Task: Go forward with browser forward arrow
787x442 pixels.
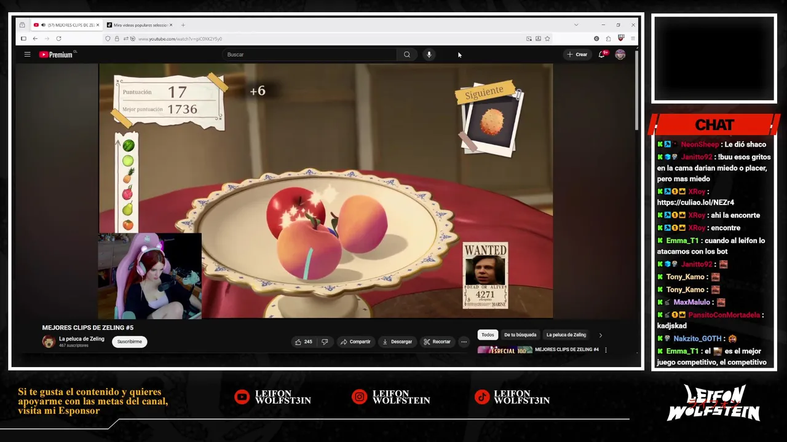Action: (x=47, y=39)
